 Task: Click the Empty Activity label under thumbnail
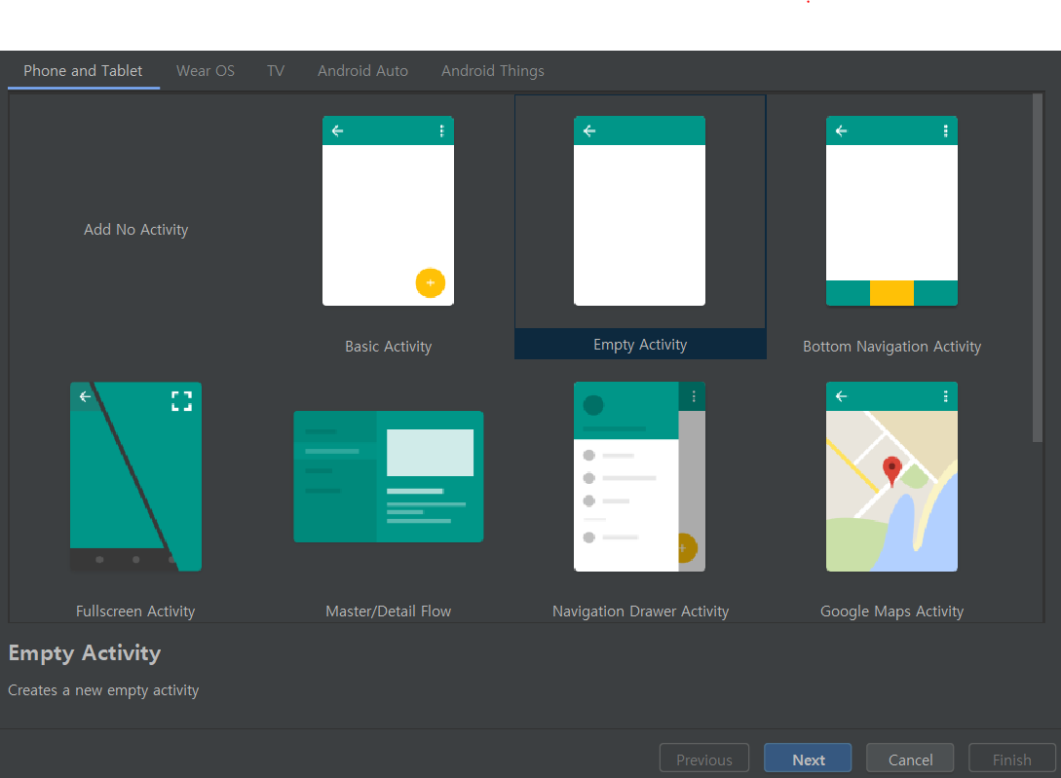pos(640,345)
